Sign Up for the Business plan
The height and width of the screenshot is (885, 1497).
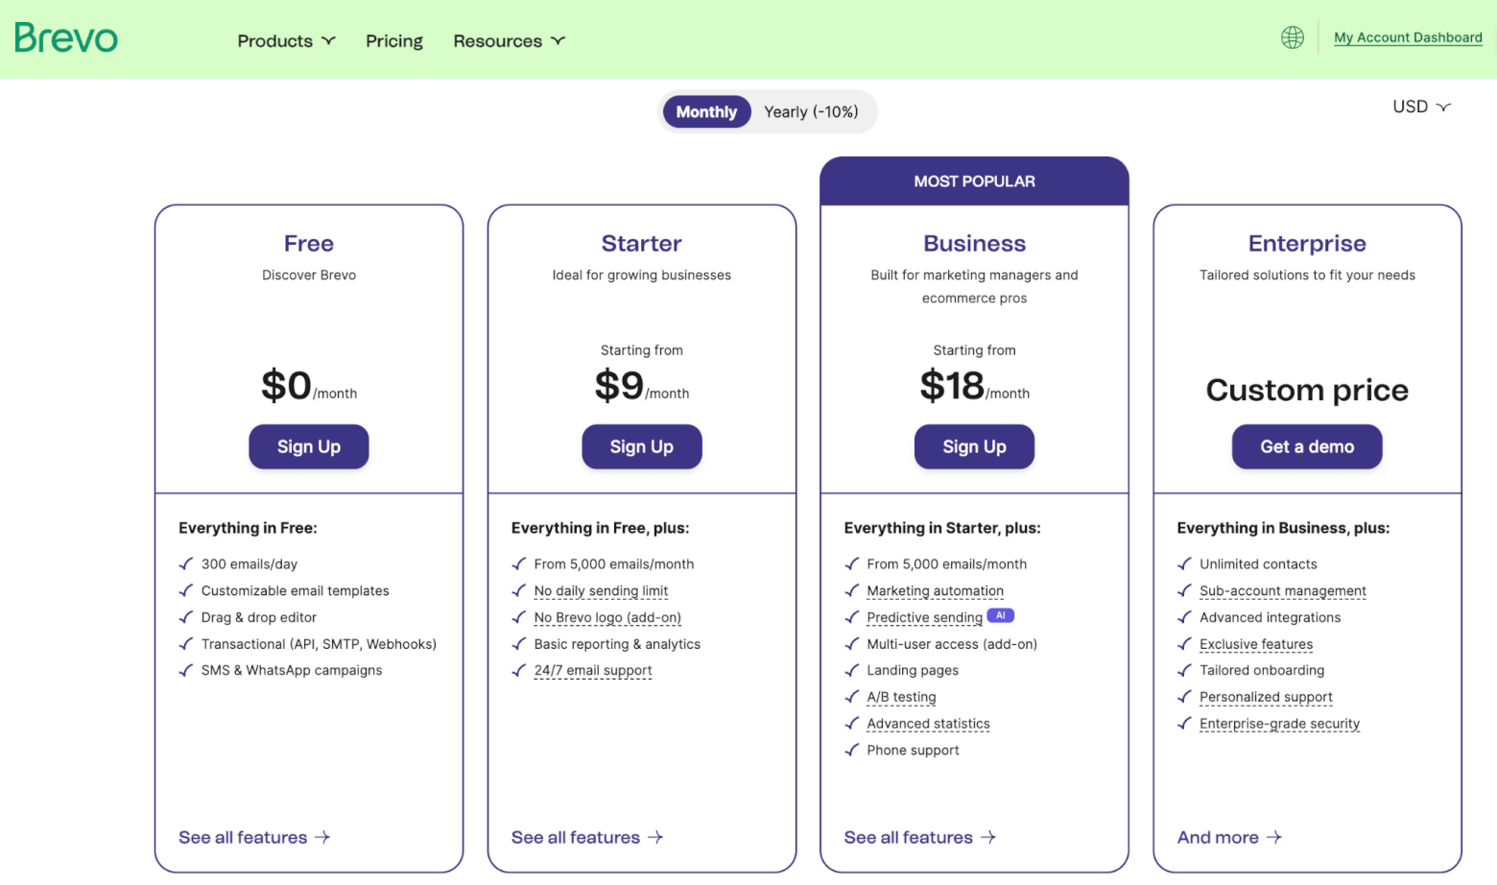coord(974,446)
